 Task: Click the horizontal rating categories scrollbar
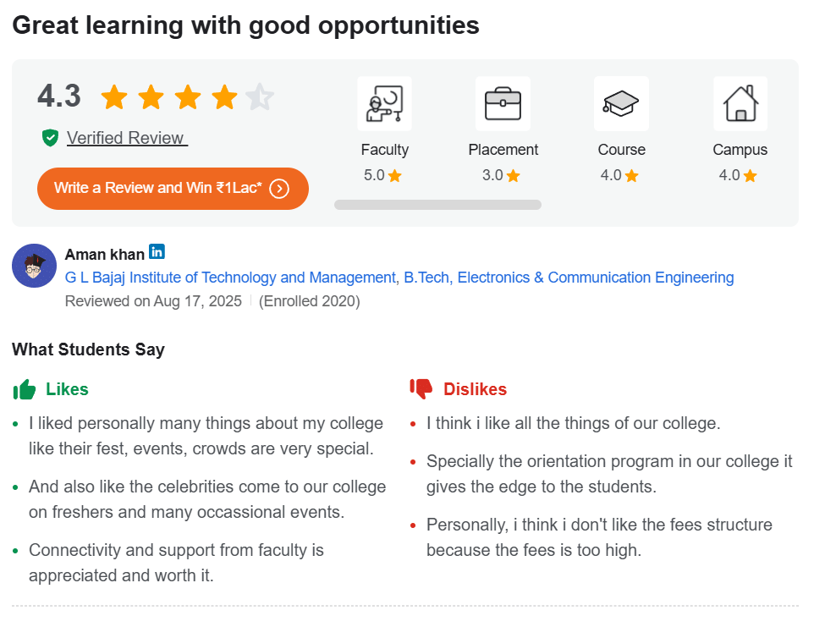coord(437,205)
